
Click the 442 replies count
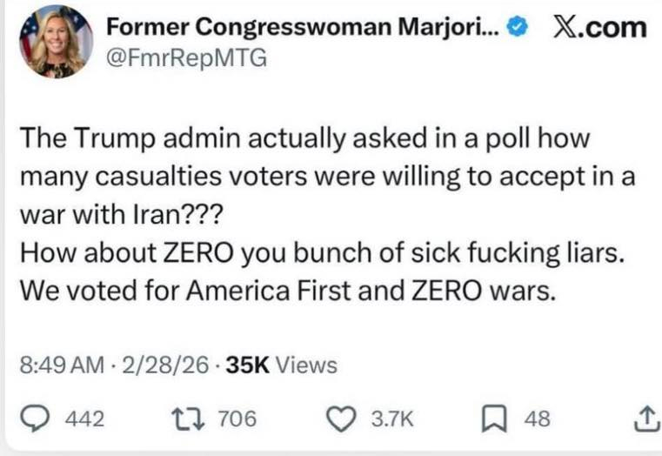tap(85, 419)
